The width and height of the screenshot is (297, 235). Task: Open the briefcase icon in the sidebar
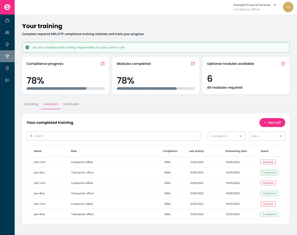coord(7,20)
